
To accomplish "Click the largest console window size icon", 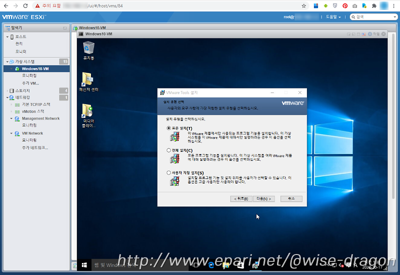I will 358,34.
